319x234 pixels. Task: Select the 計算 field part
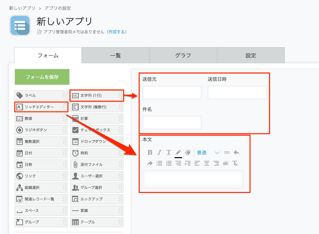[97, 119]
